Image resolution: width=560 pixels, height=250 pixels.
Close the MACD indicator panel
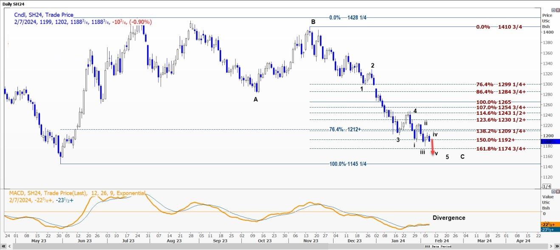point(557,191)
